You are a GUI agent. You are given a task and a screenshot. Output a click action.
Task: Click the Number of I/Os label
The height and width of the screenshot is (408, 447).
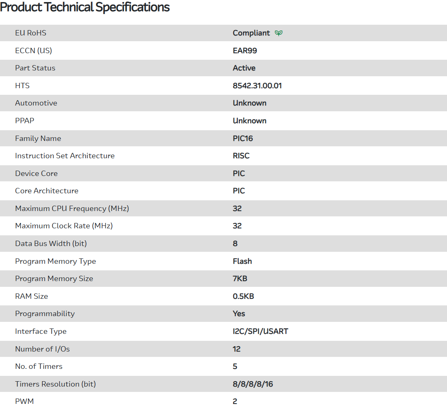(42, 349)
